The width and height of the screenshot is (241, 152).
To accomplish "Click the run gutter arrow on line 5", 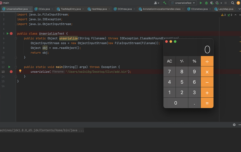I will 7,34.
